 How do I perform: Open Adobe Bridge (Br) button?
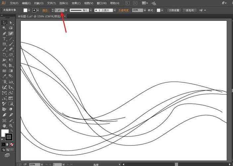tap(128, 3)
